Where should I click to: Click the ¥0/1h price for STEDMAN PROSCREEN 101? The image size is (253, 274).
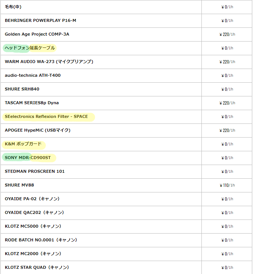227,171
